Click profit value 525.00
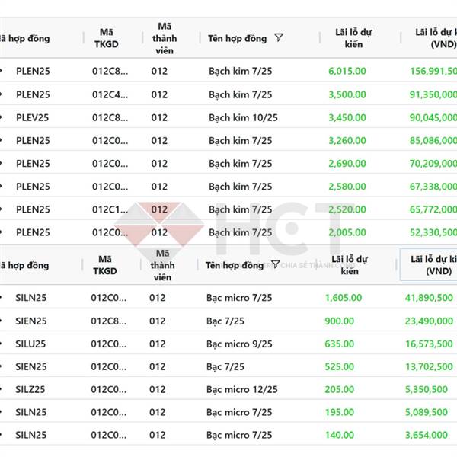Viewport: 457px width, 457px height. tap(339, 366)
